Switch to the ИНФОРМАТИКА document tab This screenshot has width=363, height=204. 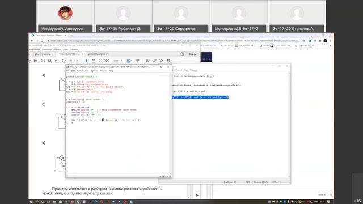[98, 54]
